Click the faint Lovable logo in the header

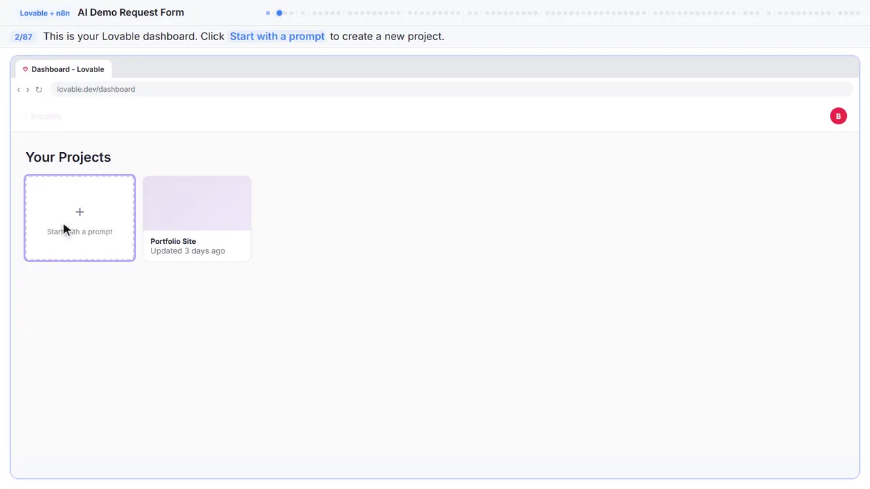[x=42, y=116]
